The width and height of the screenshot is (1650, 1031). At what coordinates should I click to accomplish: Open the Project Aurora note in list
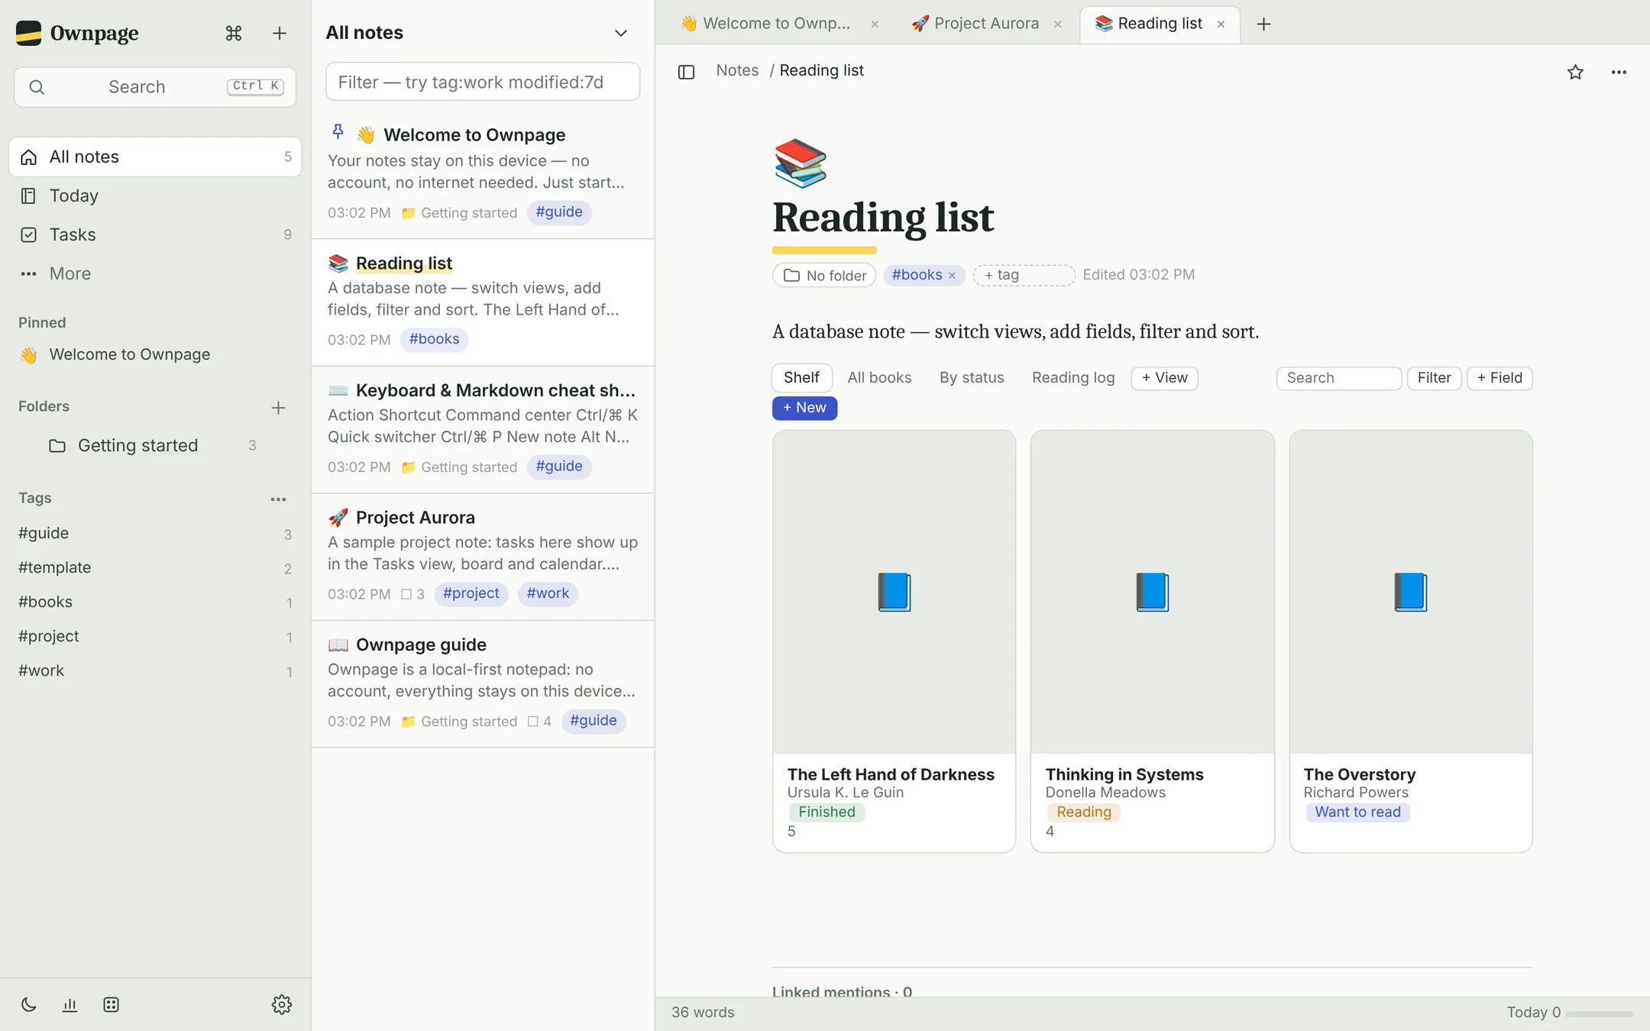(483, 557)
